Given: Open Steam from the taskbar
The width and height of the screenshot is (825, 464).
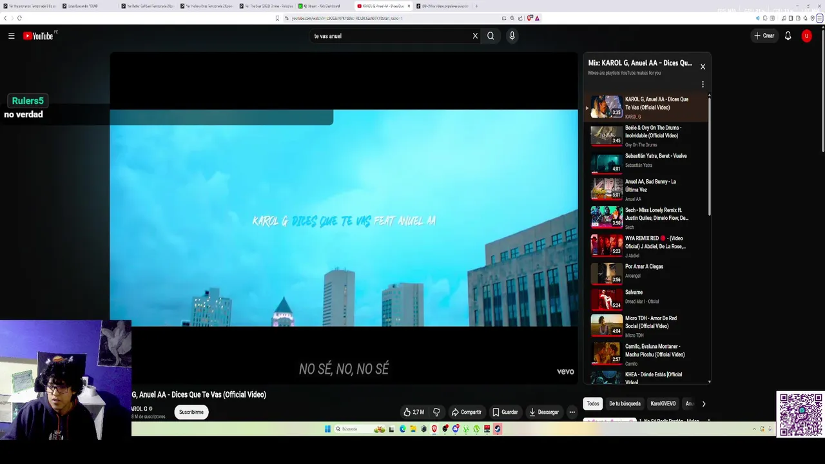Looking at the screenshot, I should click(x=498, y=429).
